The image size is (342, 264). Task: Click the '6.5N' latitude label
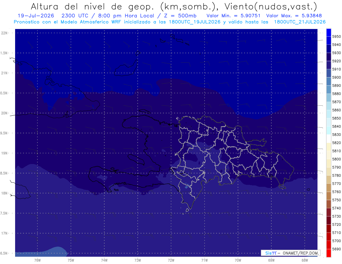tap(4, 253)
